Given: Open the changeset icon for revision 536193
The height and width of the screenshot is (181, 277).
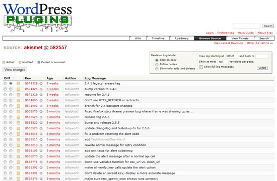Looking at the screenshot, I should coord(41,151).
